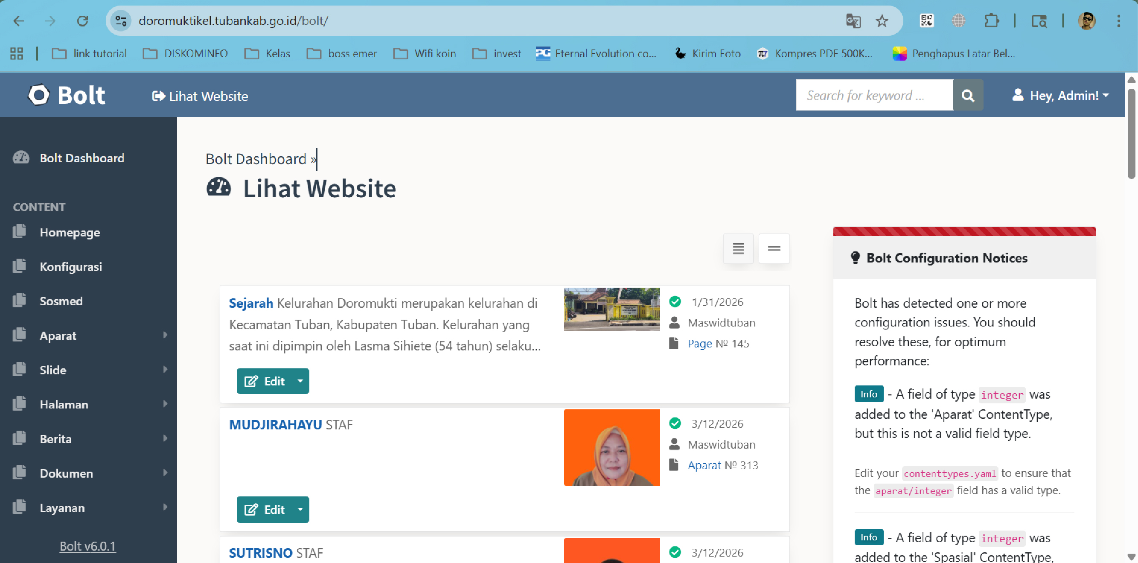Click the translate page icon
The image size is (1138, 563).
[x=853, y=21]
